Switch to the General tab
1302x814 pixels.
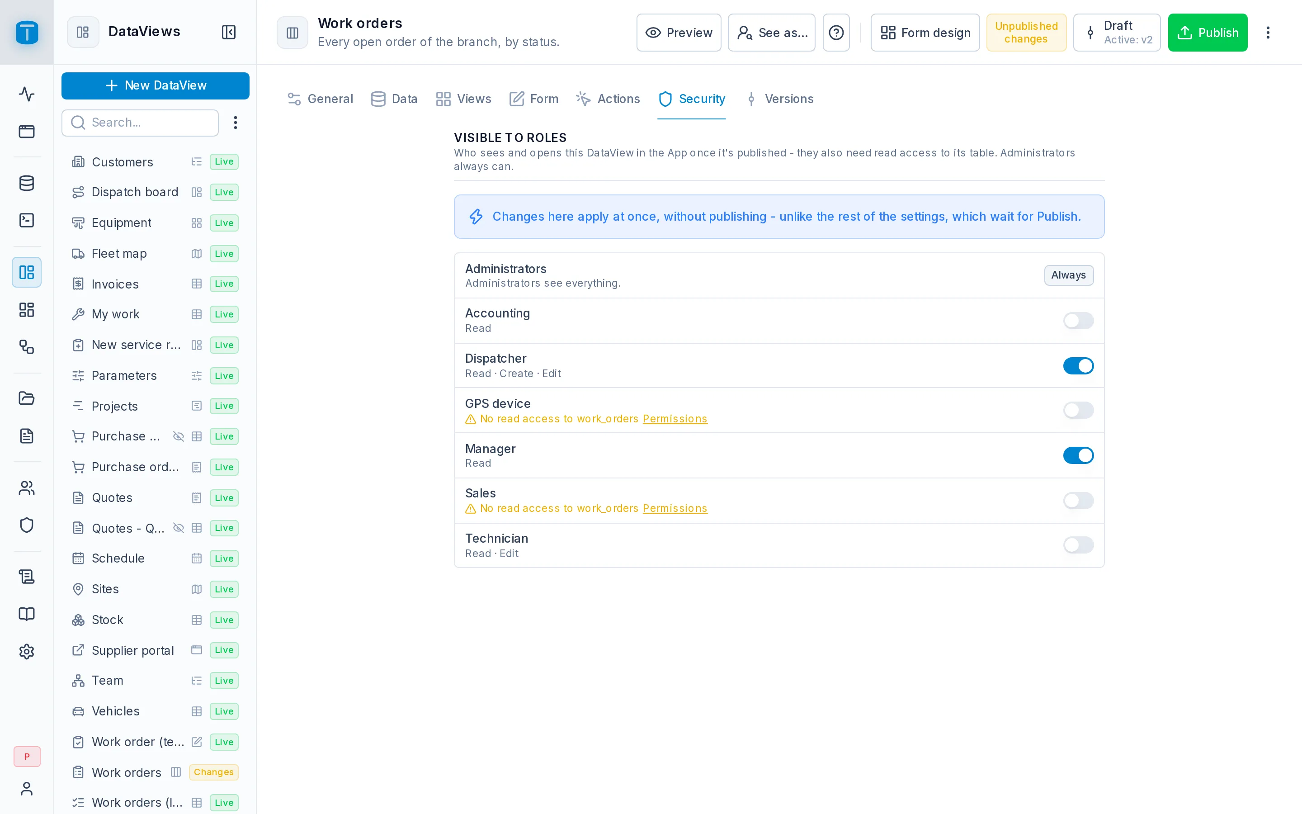320,99
